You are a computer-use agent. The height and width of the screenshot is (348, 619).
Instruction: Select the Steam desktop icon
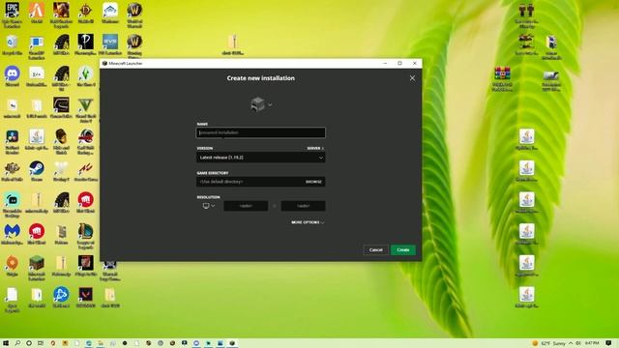click(x=37, y=171)
